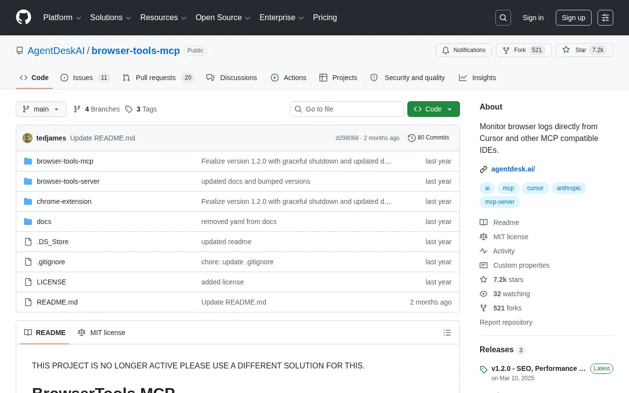The image size is (629, 393).
Task: Open the GitHub home logo
Action: pos(24,18)
